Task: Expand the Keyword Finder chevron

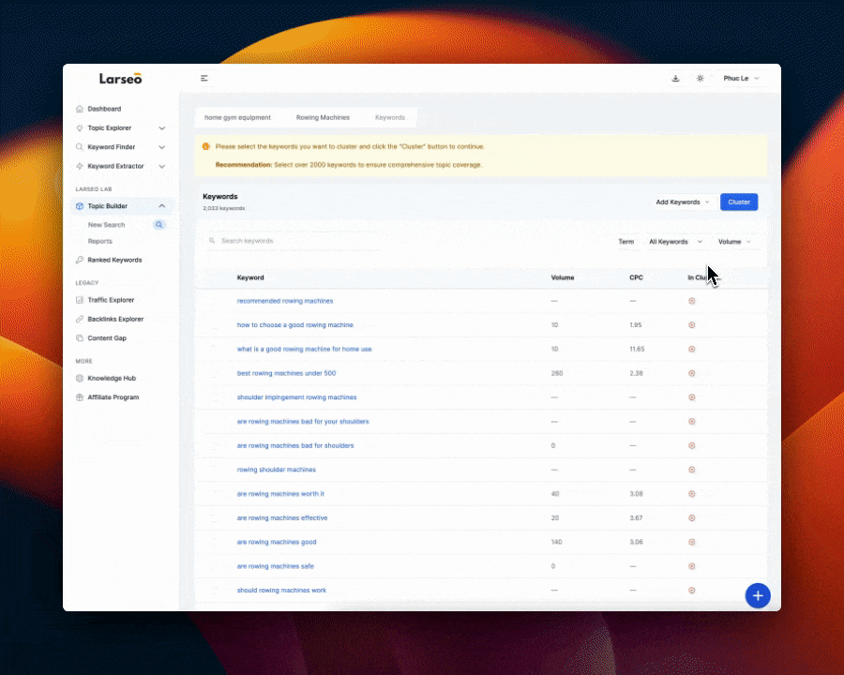Action: 161,147
